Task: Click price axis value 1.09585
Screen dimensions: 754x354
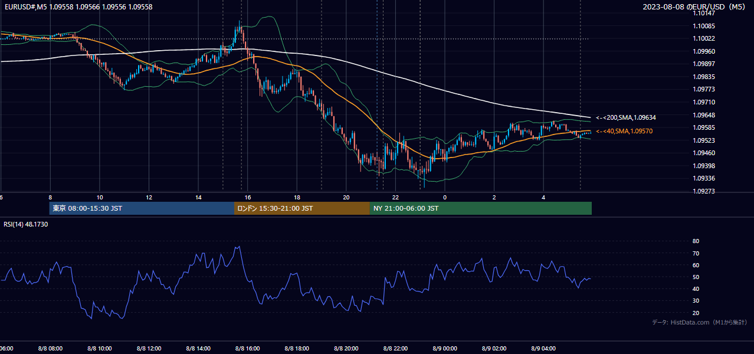Action: tap(704, 127)
